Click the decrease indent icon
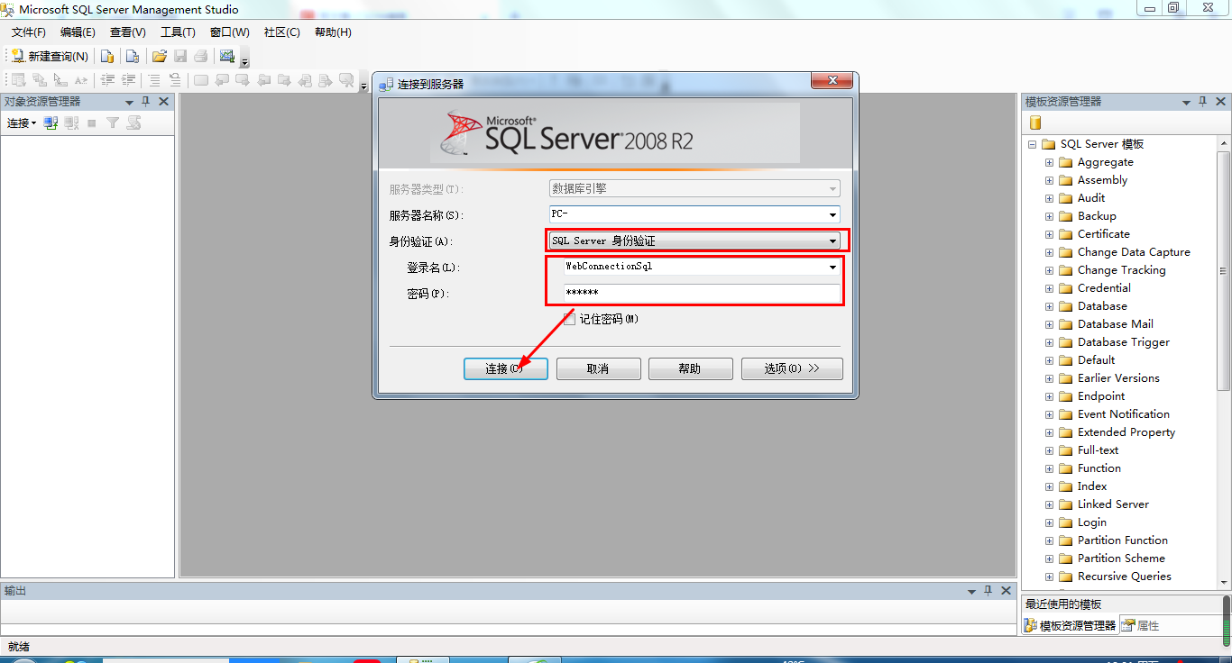Viewport: 1232px width, 663px height. coord(107,80)
